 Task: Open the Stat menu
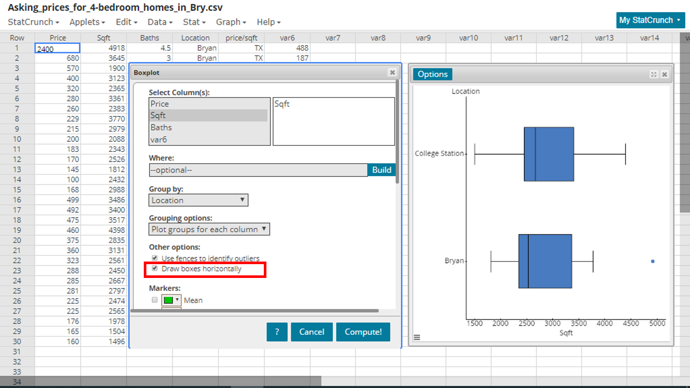tap(194, 22)
